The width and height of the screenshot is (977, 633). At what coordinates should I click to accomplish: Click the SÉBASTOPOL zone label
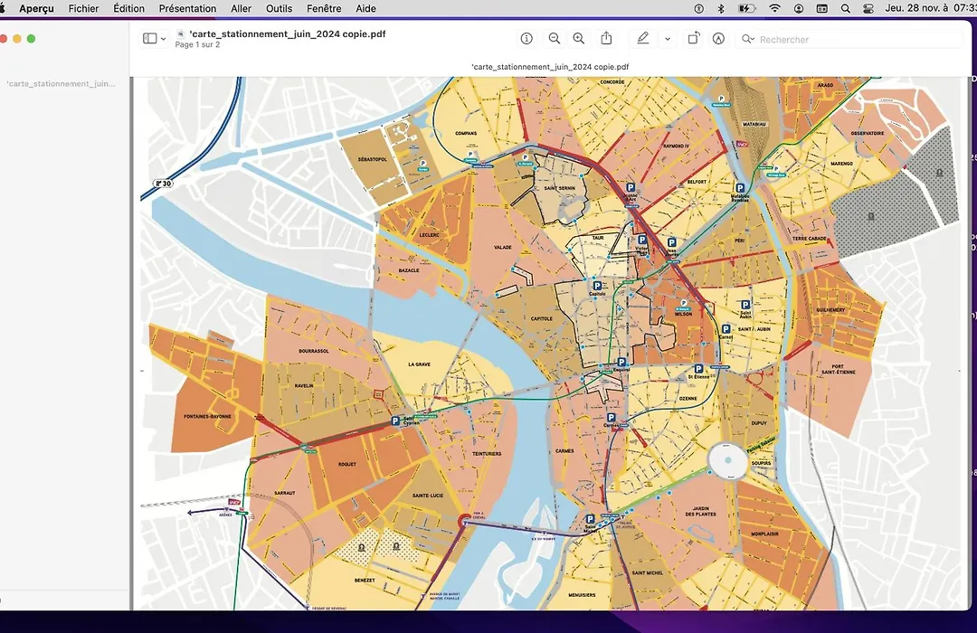coord(372,159)
